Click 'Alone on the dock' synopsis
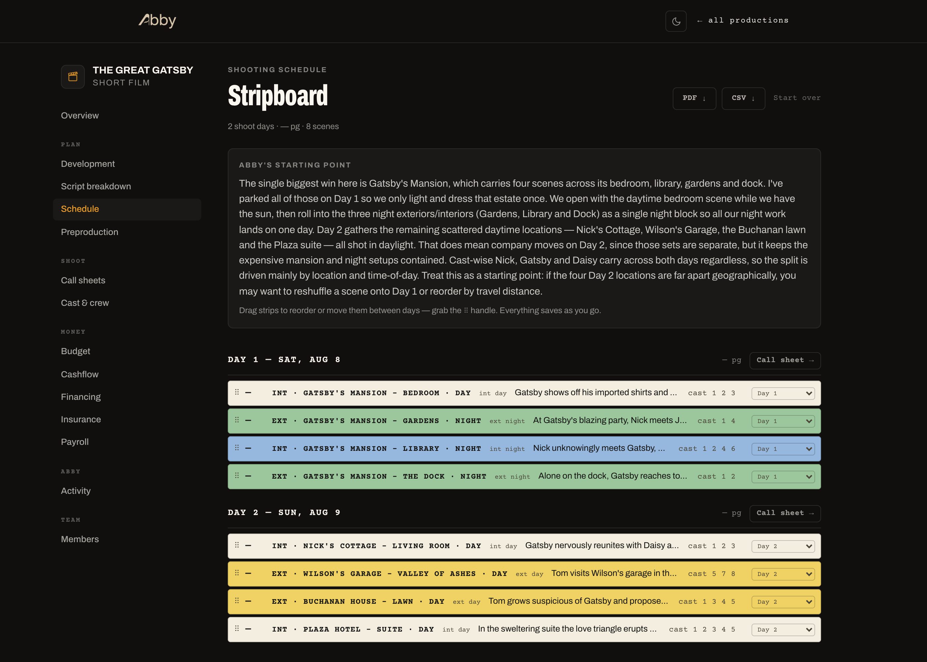 [x=613, y=476]
